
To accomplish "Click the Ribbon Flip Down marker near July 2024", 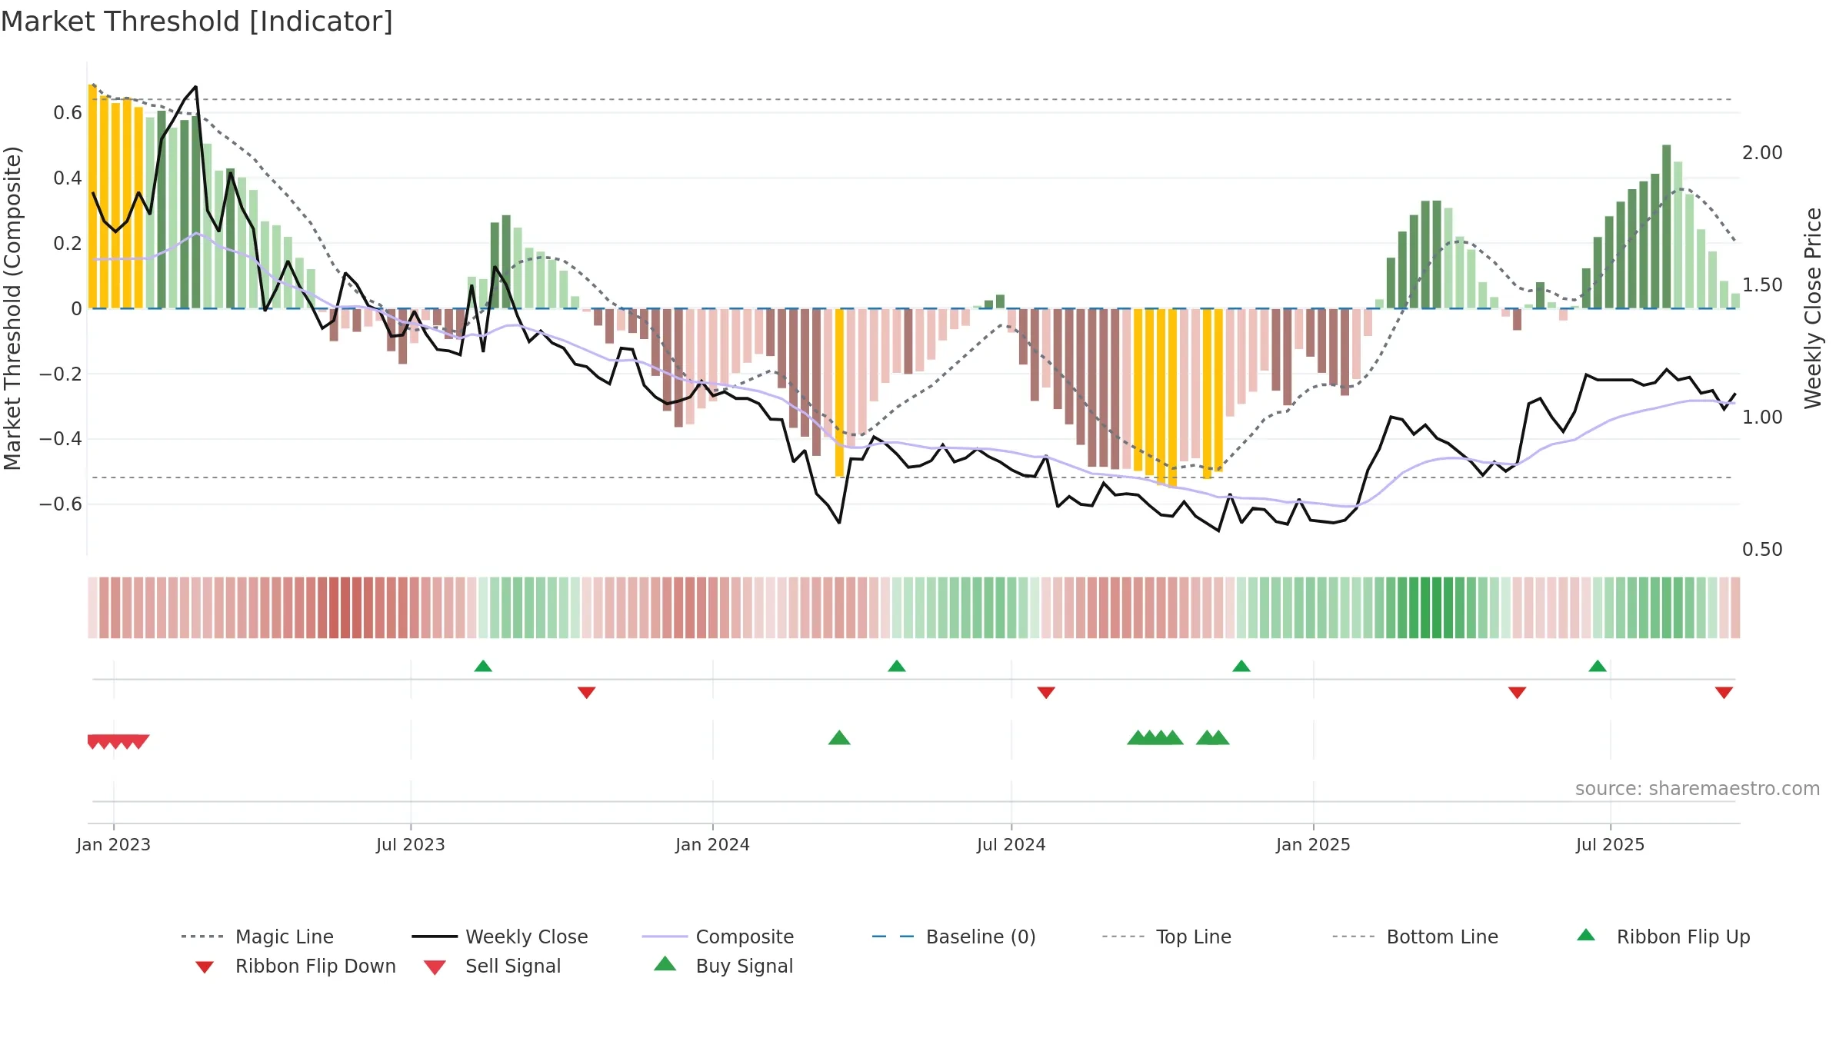I will click(x=1046, y=693).
